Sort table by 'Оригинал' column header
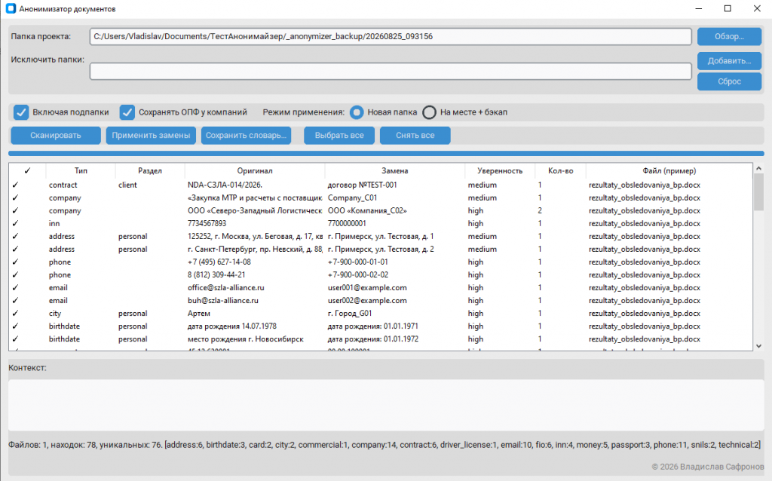The image size is (772, 481). pyautogui.click(x=255, y=171)
